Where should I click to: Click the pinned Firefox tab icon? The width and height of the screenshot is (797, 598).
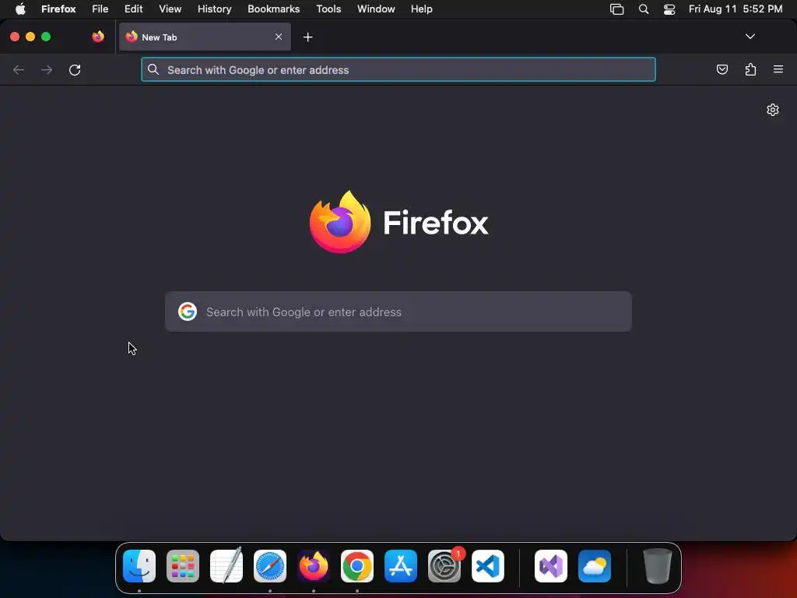98,37
